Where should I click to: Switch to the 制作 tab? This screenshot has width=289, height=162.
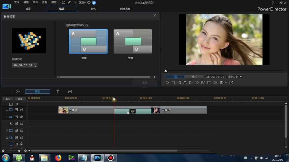tap(94, 9)
